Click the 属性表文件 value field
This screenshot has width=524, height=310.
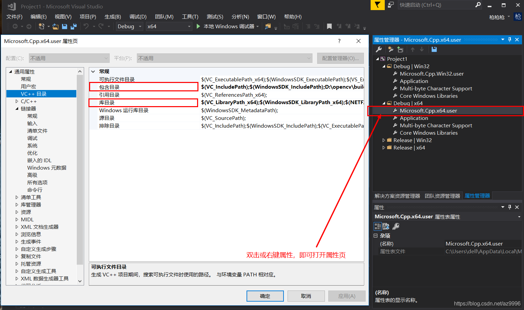pyautogui.click(x=484, y=251)
